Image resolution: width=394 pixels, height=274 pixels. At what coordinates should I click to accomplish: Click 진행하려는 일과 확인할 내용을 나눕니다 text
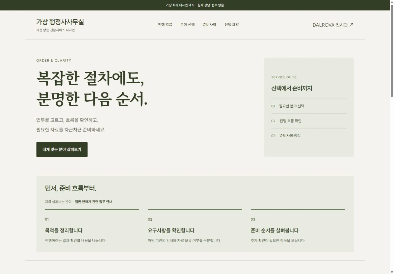pos(75,241)
